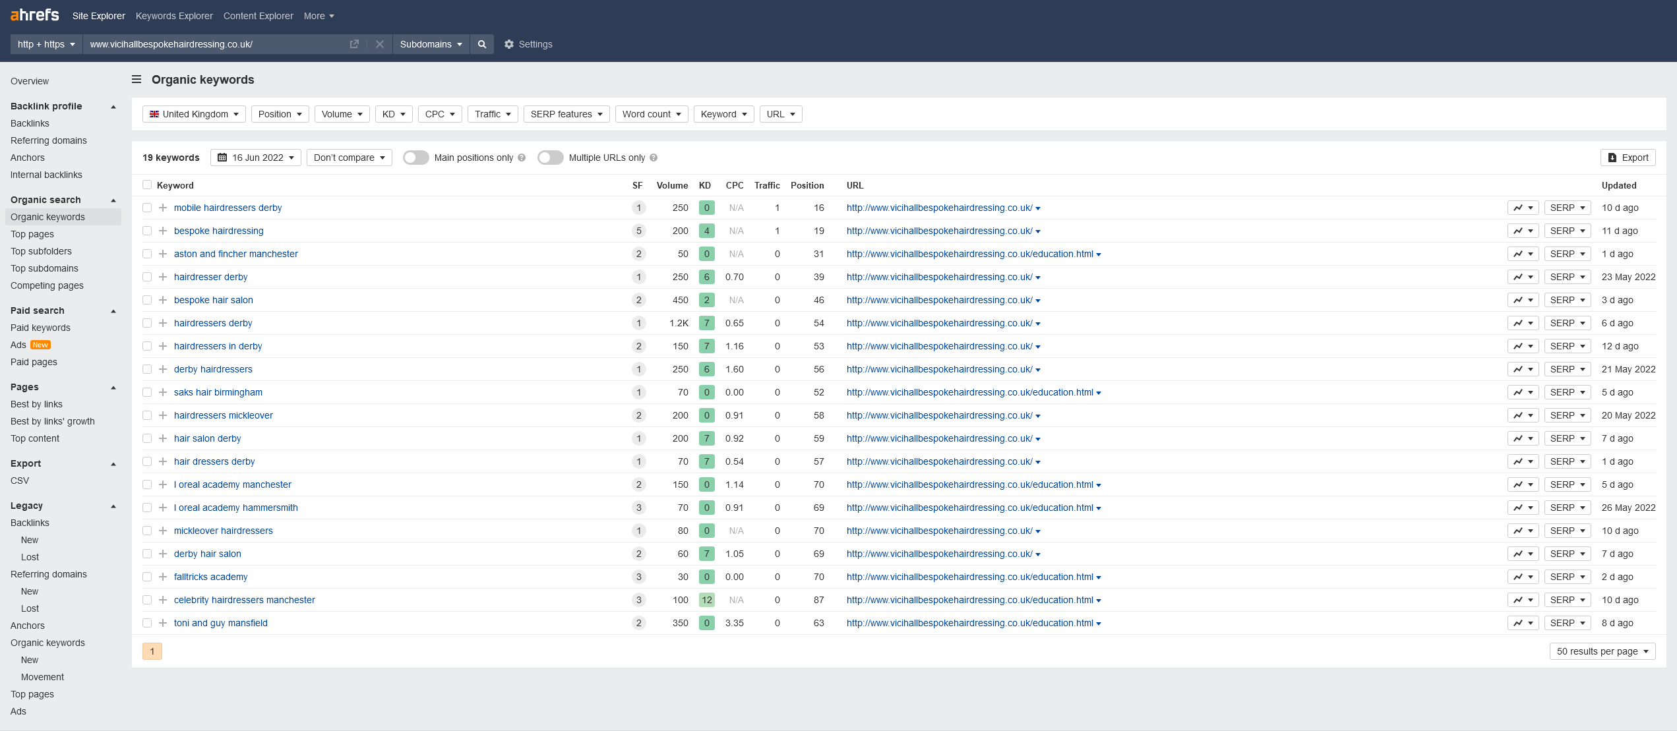Open the SERP dropdown for hairdresser derby
The image size is (1677, 731).
(x=1567, y=277)
